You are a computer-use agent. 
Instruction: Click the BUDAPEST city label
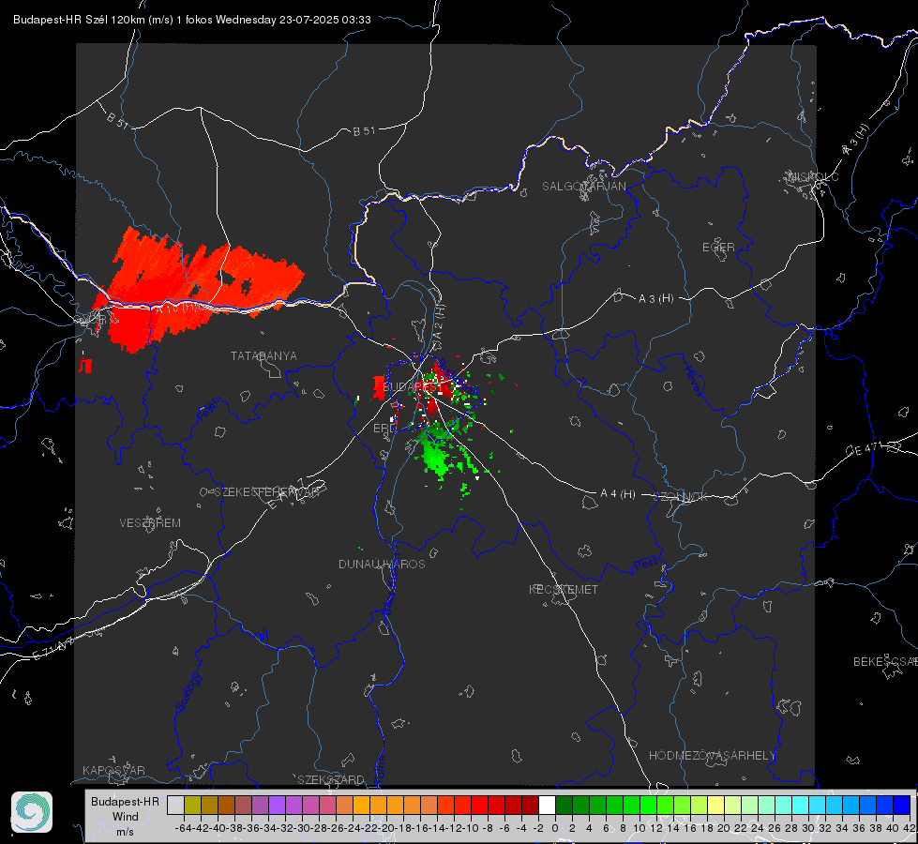tap(413, 387)
